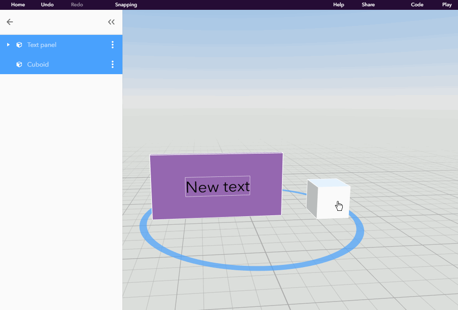Image resolution: width=458 pixels, height=310 pixels.
Task: Select the Cuboid item in hierarchy
Action: pos(61,64)
